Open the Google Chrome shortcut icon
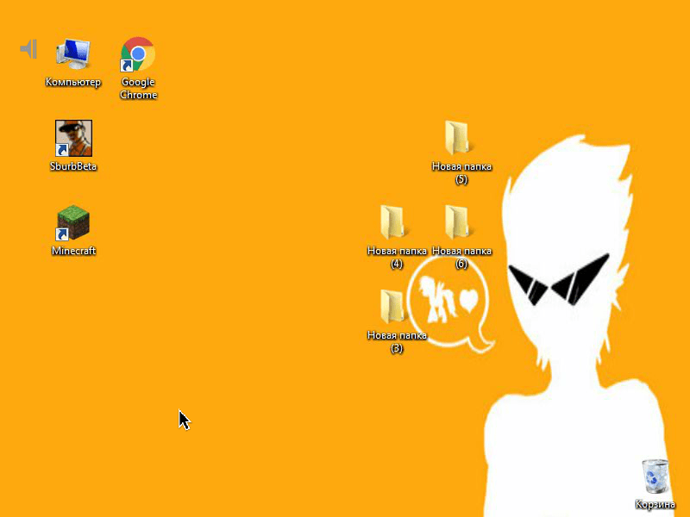 [x=138, y=54]
